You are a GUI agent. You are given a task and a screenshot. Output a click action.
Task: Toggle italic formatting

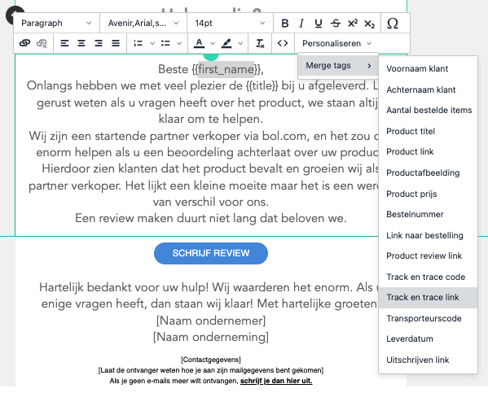[301, 24]
